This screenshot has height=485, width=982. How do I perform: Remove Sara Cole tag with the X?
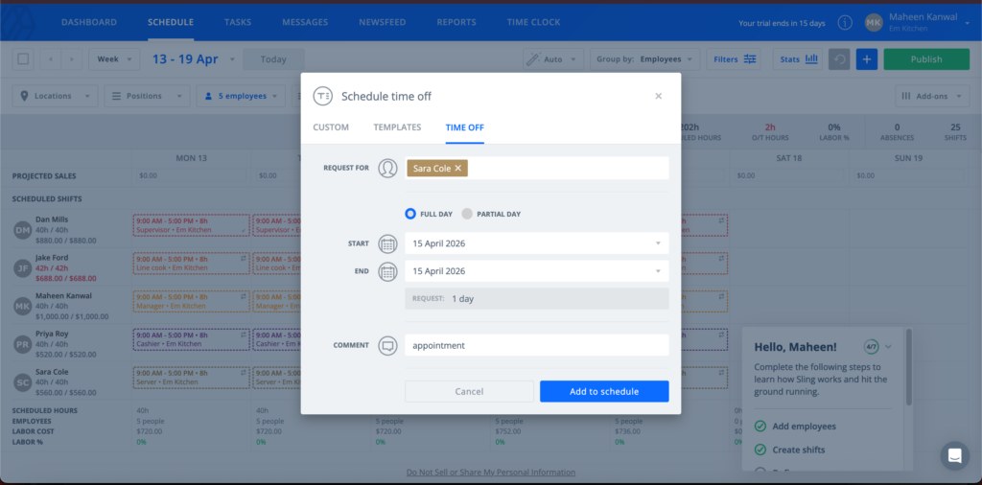[x=457, y=169]
